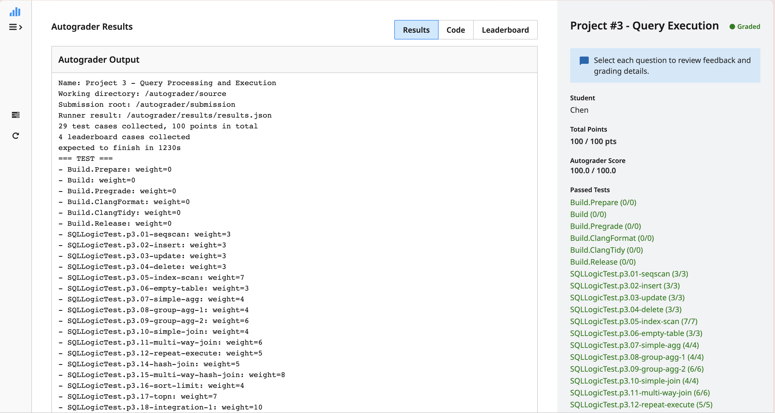
Task: Open feedback for Build.Prepare test
Action: pos(603,202)
